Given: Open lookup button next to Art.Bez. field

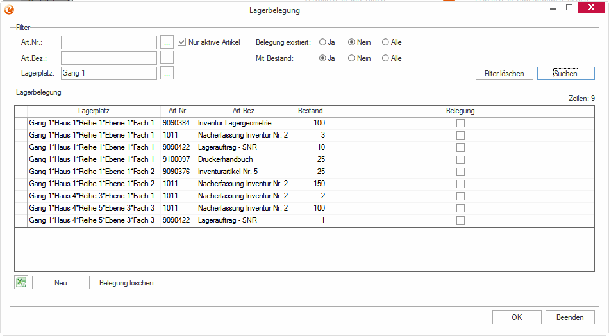Looking at the screenshot, I should click(167, 58).
